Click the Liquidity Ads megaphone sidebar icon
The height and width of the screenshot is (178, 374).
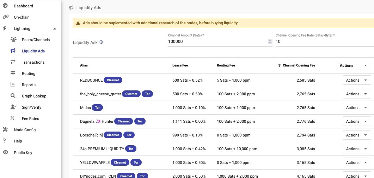(x=13, y=51)
